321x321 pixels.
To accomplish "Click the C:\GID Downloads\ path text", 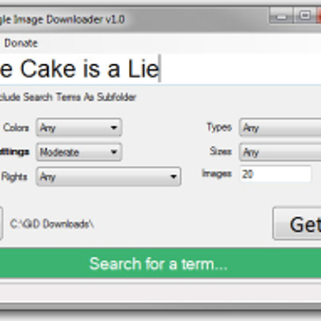I will click(x=52, y=224).
